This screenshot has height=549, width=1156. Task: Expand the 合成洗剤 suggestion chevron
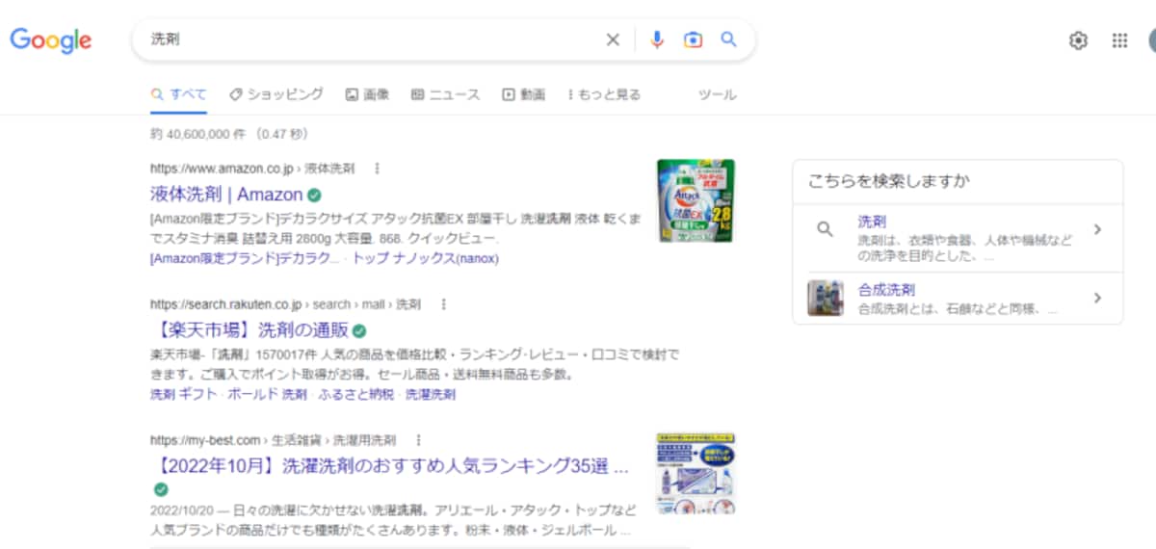1097,298
